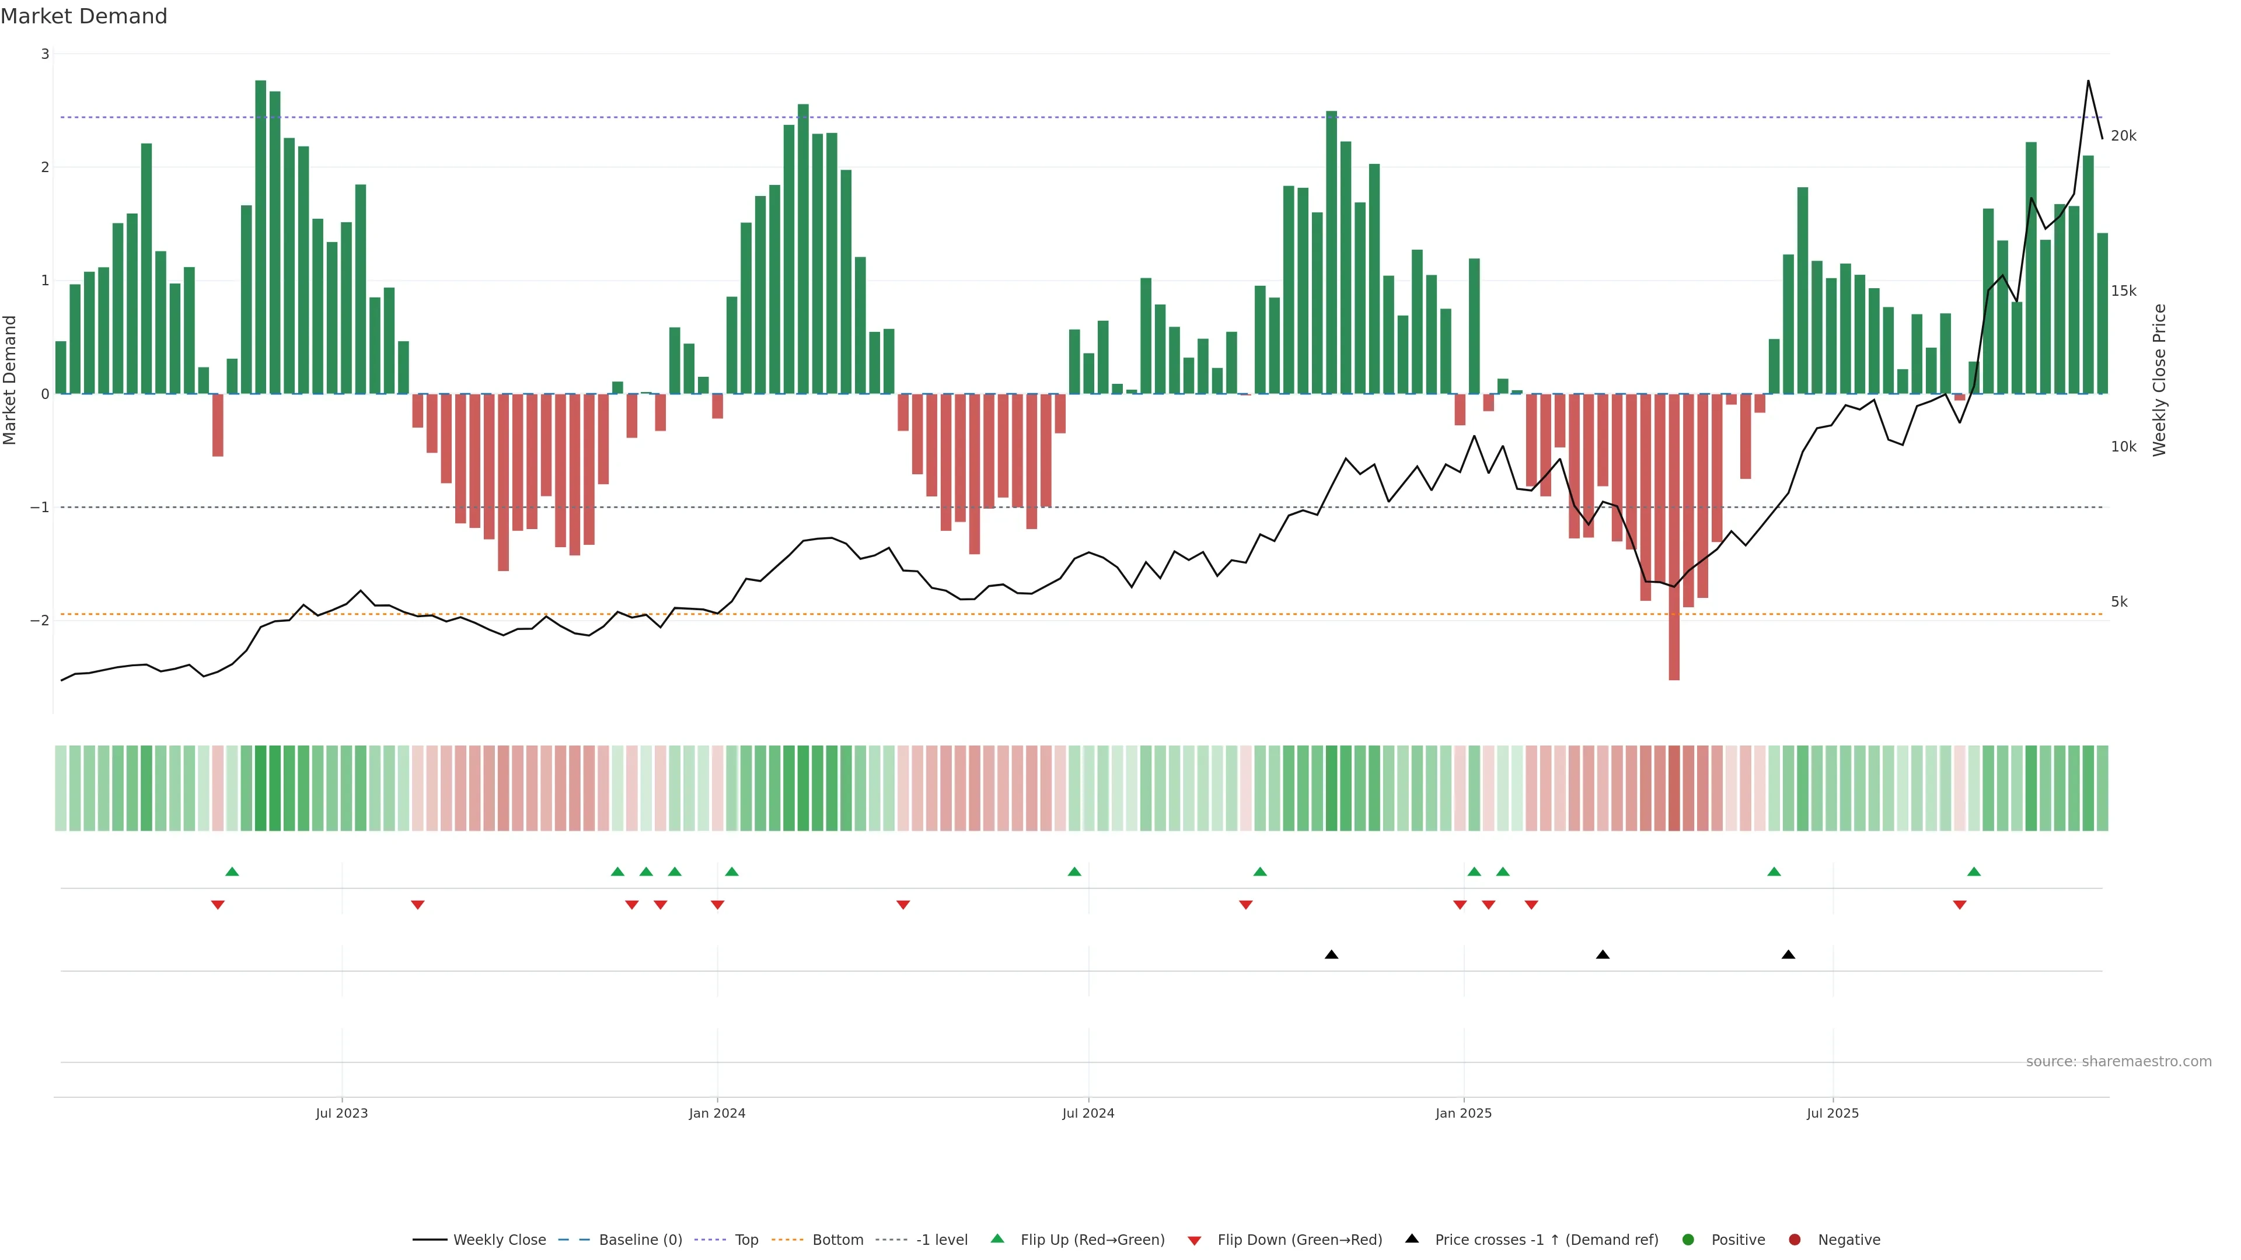Click the leftmost black triangle marker
2241x1260 pixels.
pos(1331,955)
